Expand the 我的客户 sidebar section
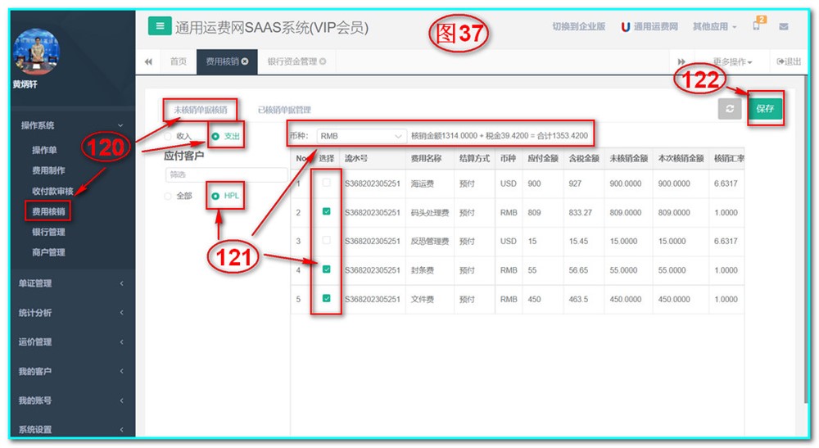The height and width of the screenshot is (448, 819). 72,371
